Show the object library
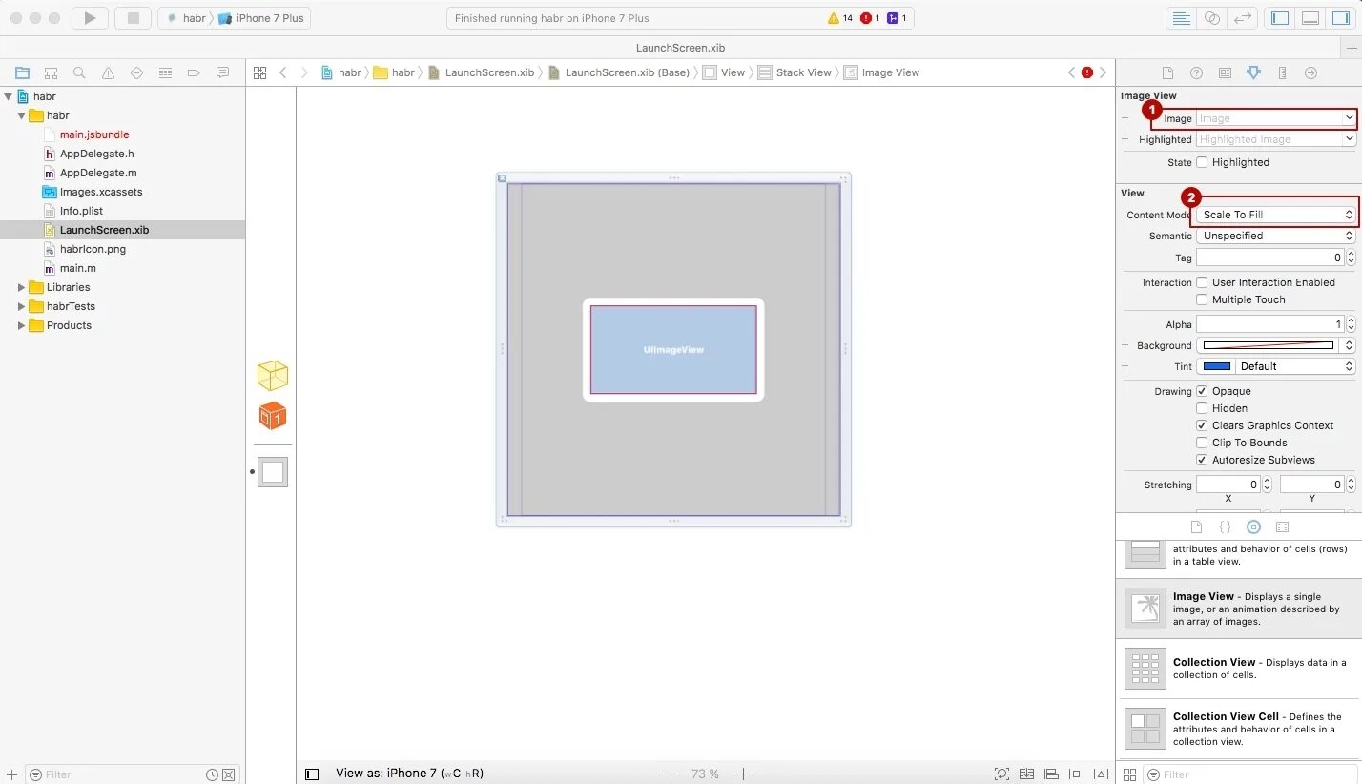Viewport: 1362px width, 784px height. coord(1253,526)
